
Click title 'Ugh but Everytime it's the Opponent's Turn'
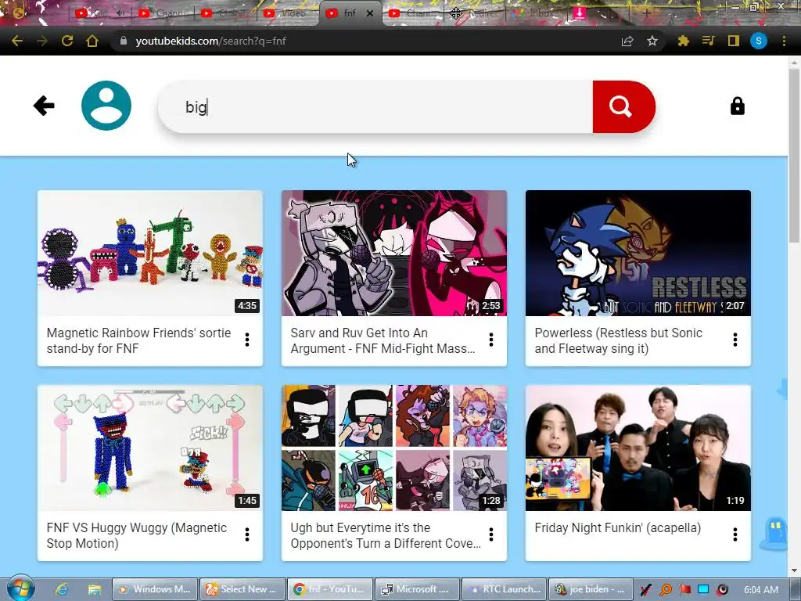click(385, 535)
